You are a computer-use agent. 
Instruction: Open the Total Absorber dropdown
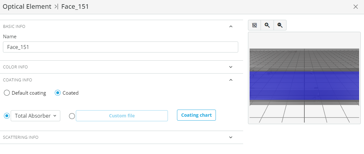(x=36, y=116)
